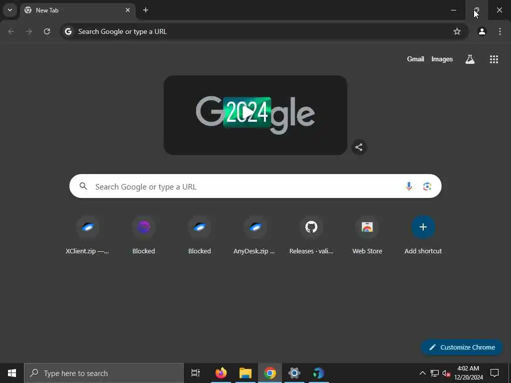Launch Firefox from the taskbar
511x383 pixels.
[x=221, y=373]
